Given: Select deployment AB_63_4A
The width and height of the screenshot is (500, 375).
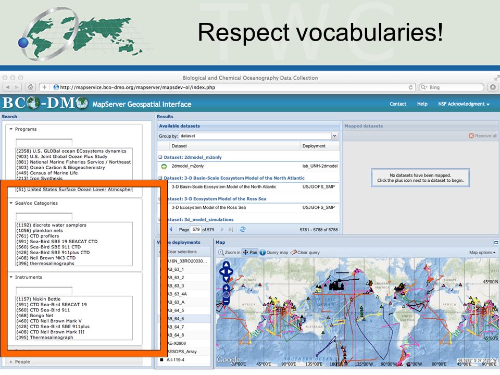Looking at the screenshot, I should point(177,294).
